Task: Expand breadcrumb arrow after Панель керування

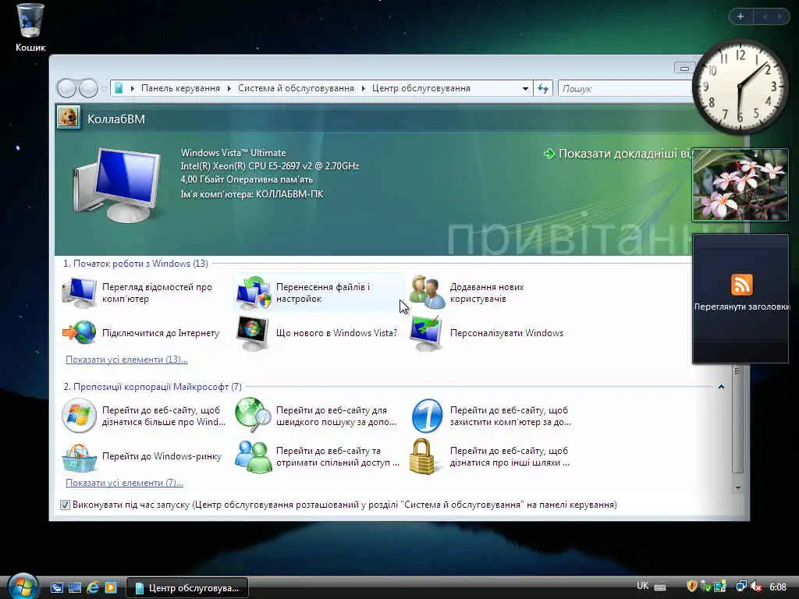Action: (229, 89)
